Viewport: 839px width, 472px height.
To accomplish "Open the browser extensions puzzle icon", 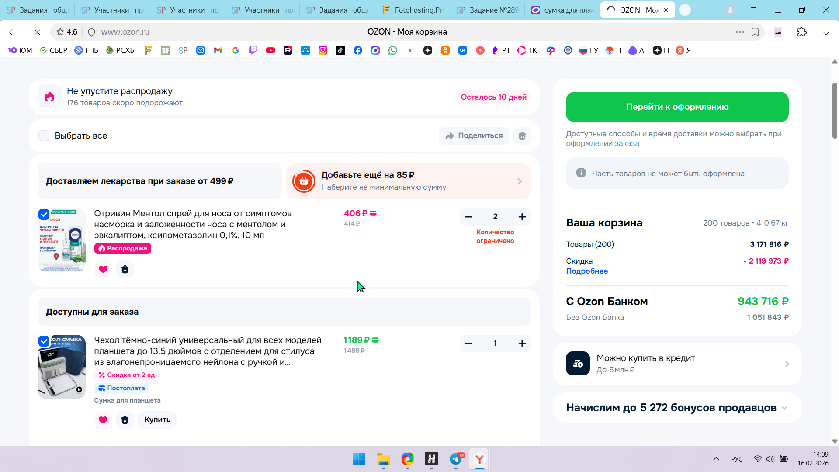I will (801, 32).
